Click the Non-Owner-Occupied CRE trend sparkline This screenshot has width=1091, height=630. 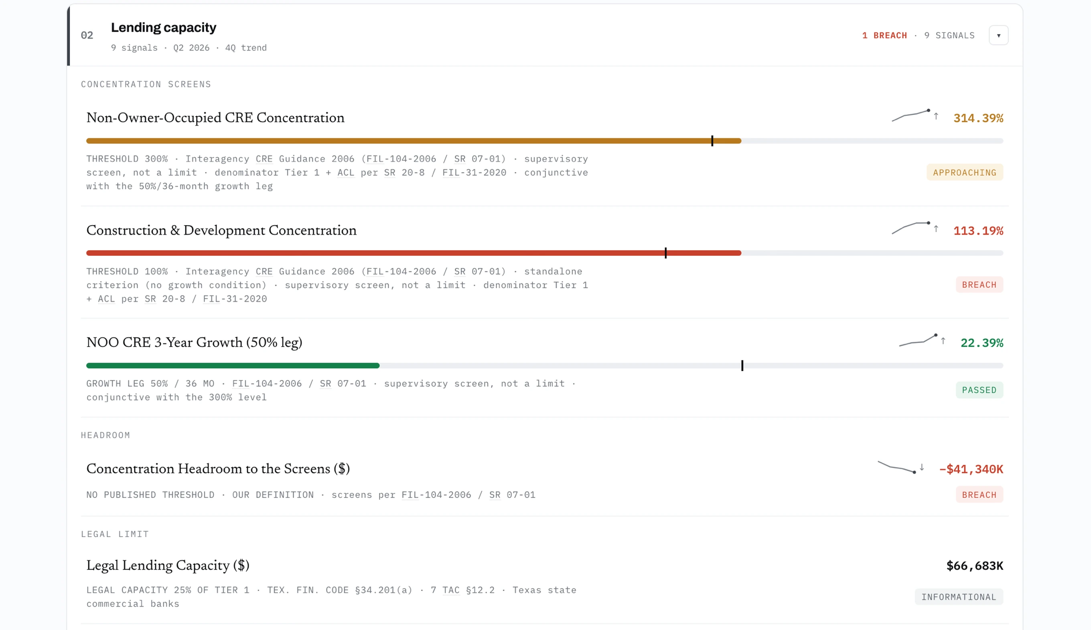(x=911, y=115)
